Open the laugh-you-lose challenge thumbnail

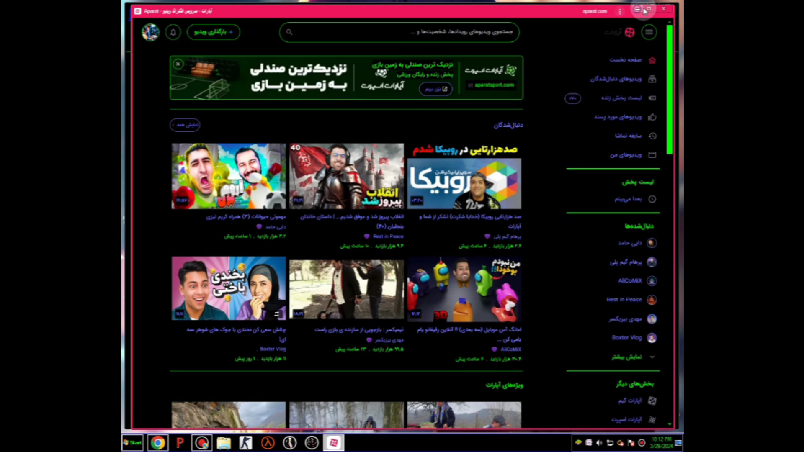(229, 289)
